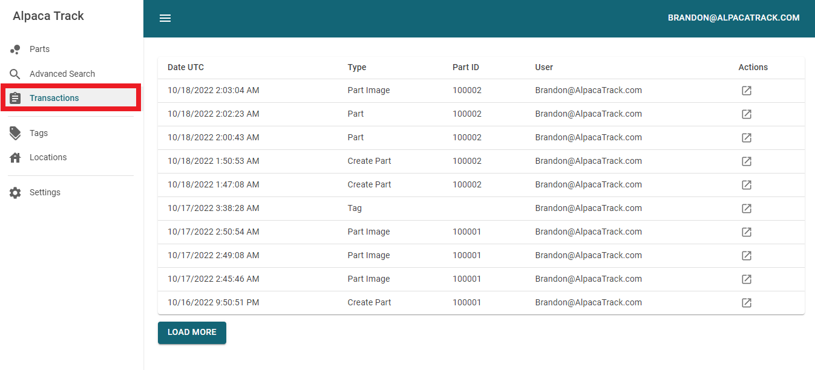Click the BRANDON@ALPACATRACK.COM account button
Viewport: 815px width, 370px height.
tap(733, 18)
